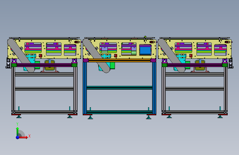Click the blue Z axis ball at triad origin
The width and height of the screenshot is (239, 155).
18,137
